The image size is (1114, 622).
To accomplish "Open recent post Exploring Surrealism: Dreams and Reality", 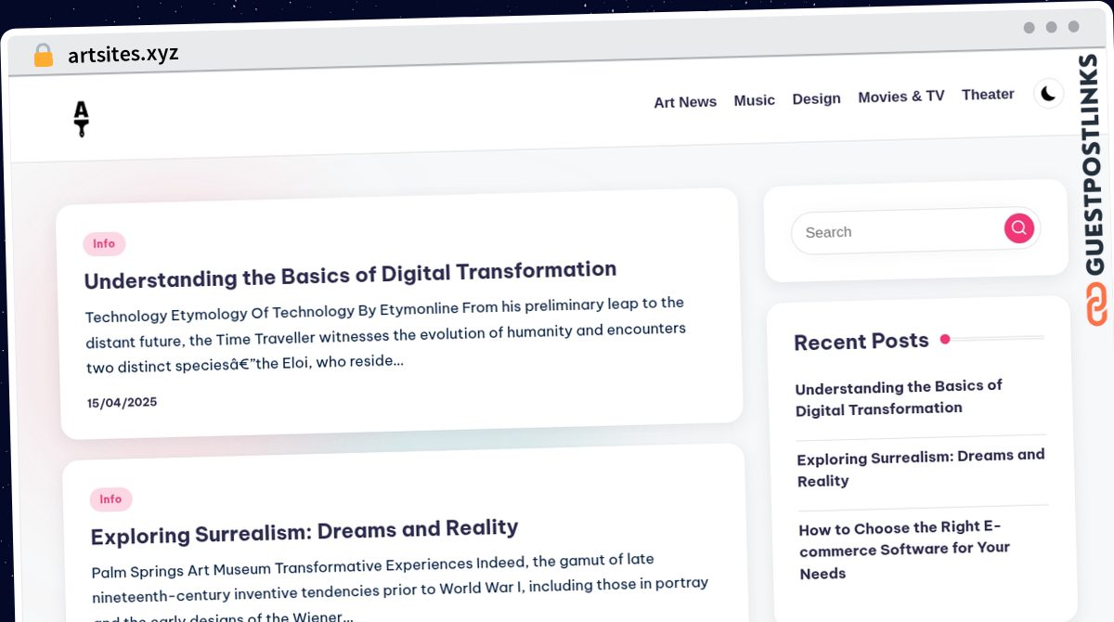I will click(921, 468).
